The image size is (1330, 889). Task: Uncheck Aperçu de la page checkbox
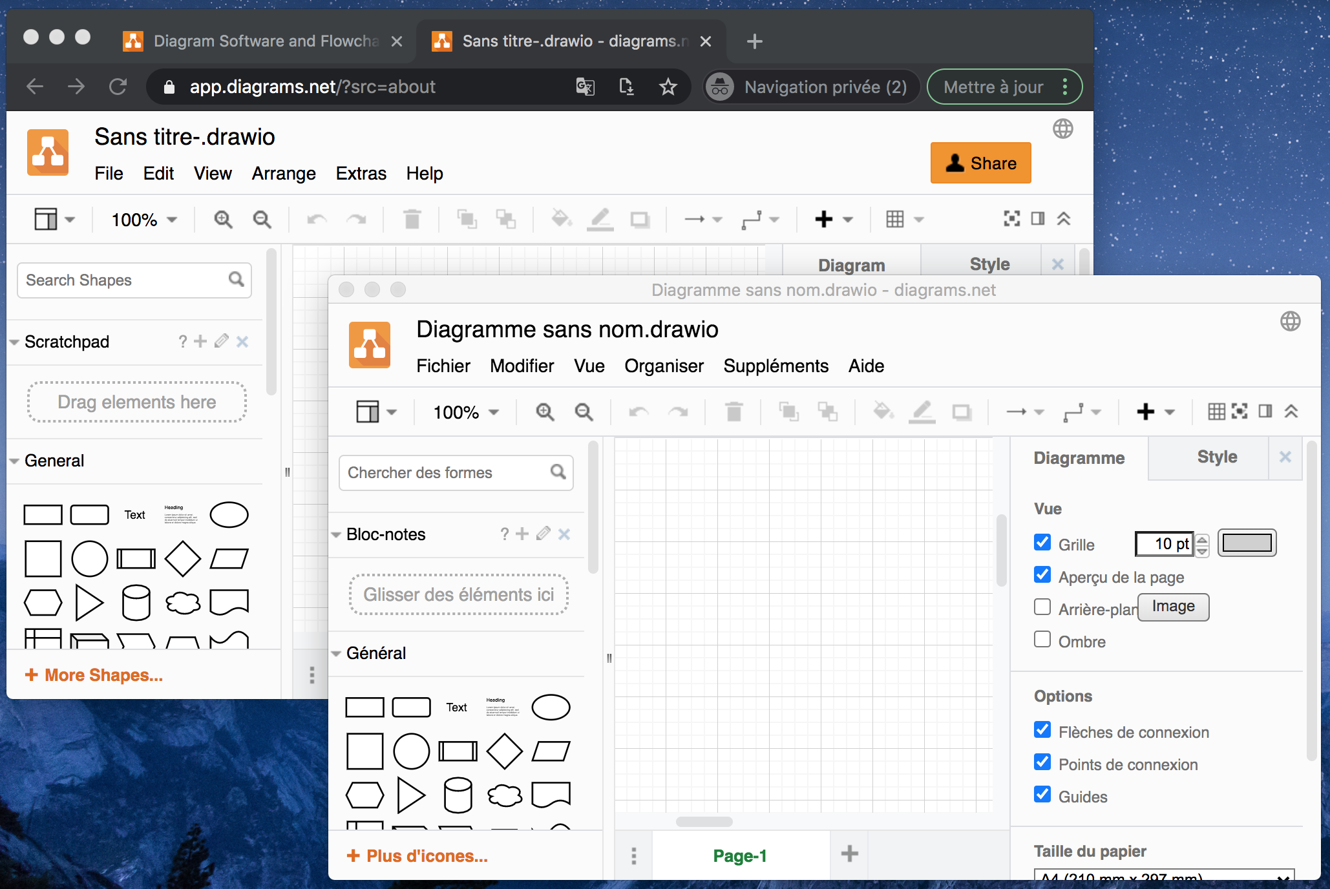[1042, 574]
